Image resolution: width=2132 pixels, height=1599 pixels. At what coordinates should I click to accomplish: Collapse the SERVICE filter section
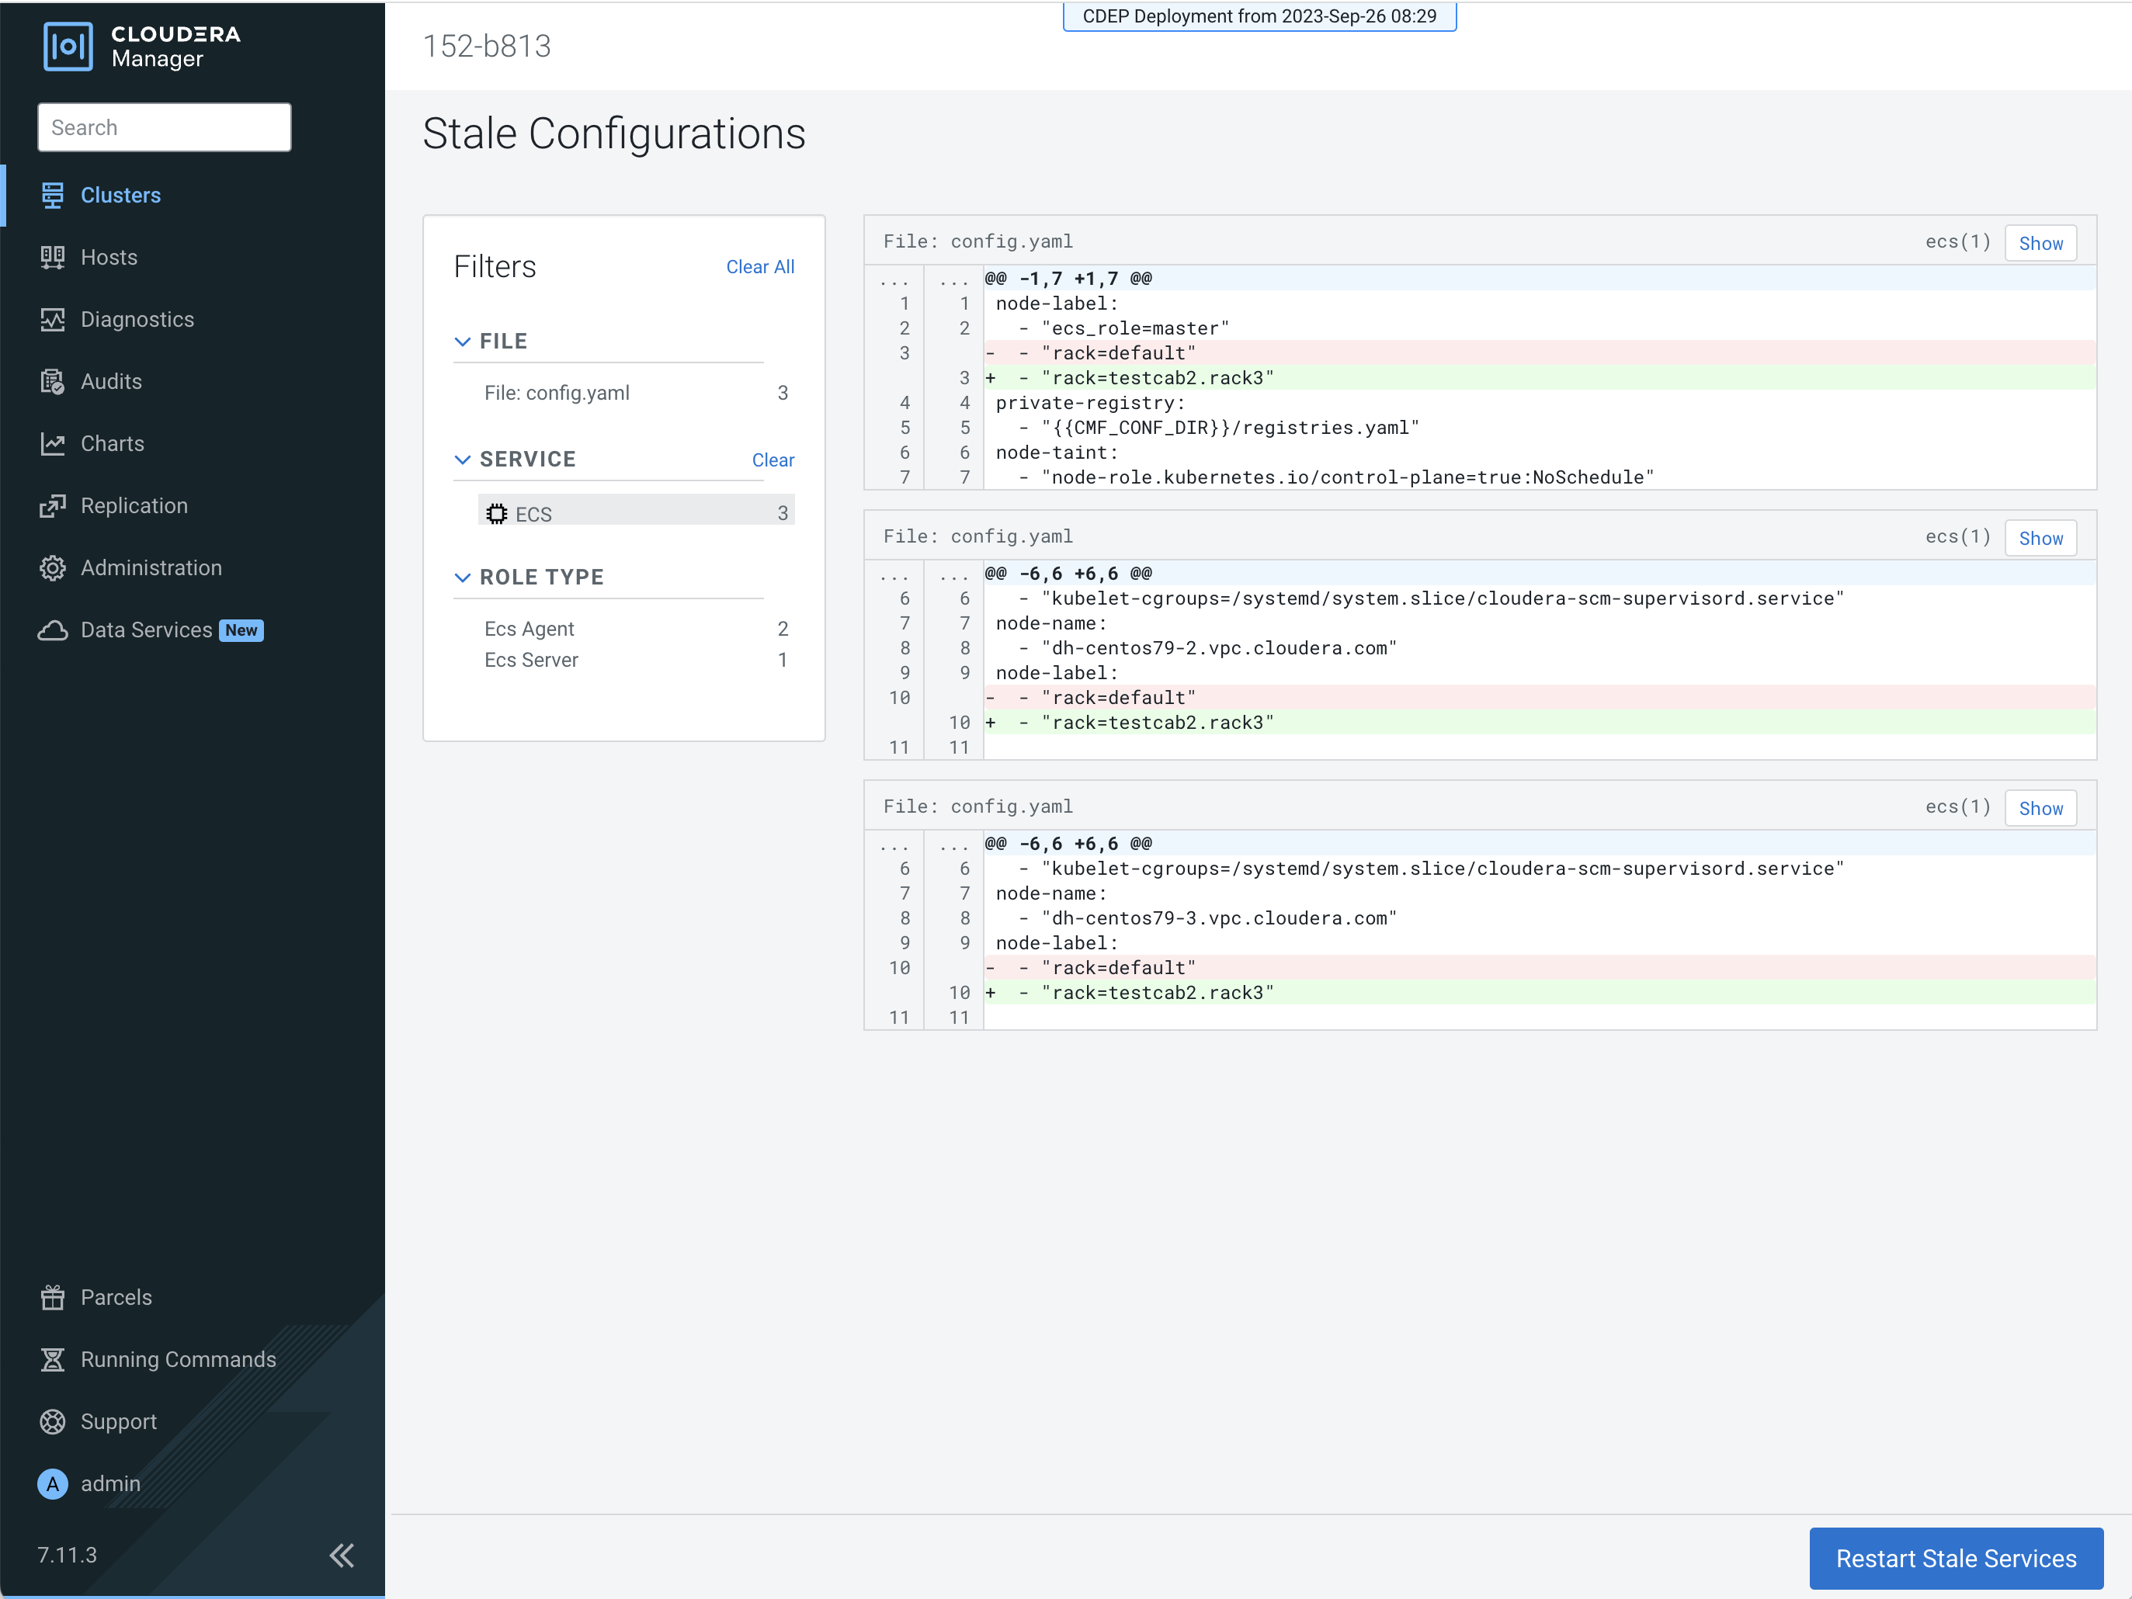point(463,460)
